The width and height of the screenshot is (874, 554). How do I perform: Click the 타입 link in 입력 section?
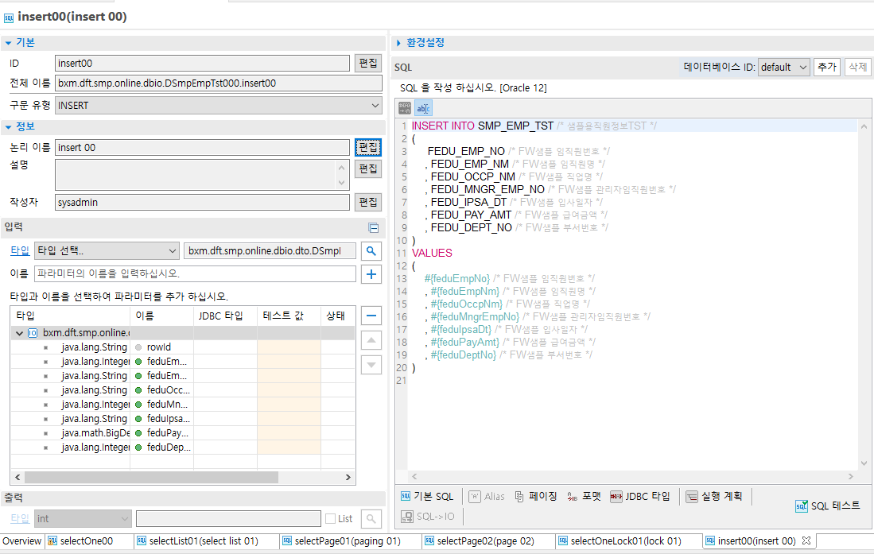(x=19, y=250)
